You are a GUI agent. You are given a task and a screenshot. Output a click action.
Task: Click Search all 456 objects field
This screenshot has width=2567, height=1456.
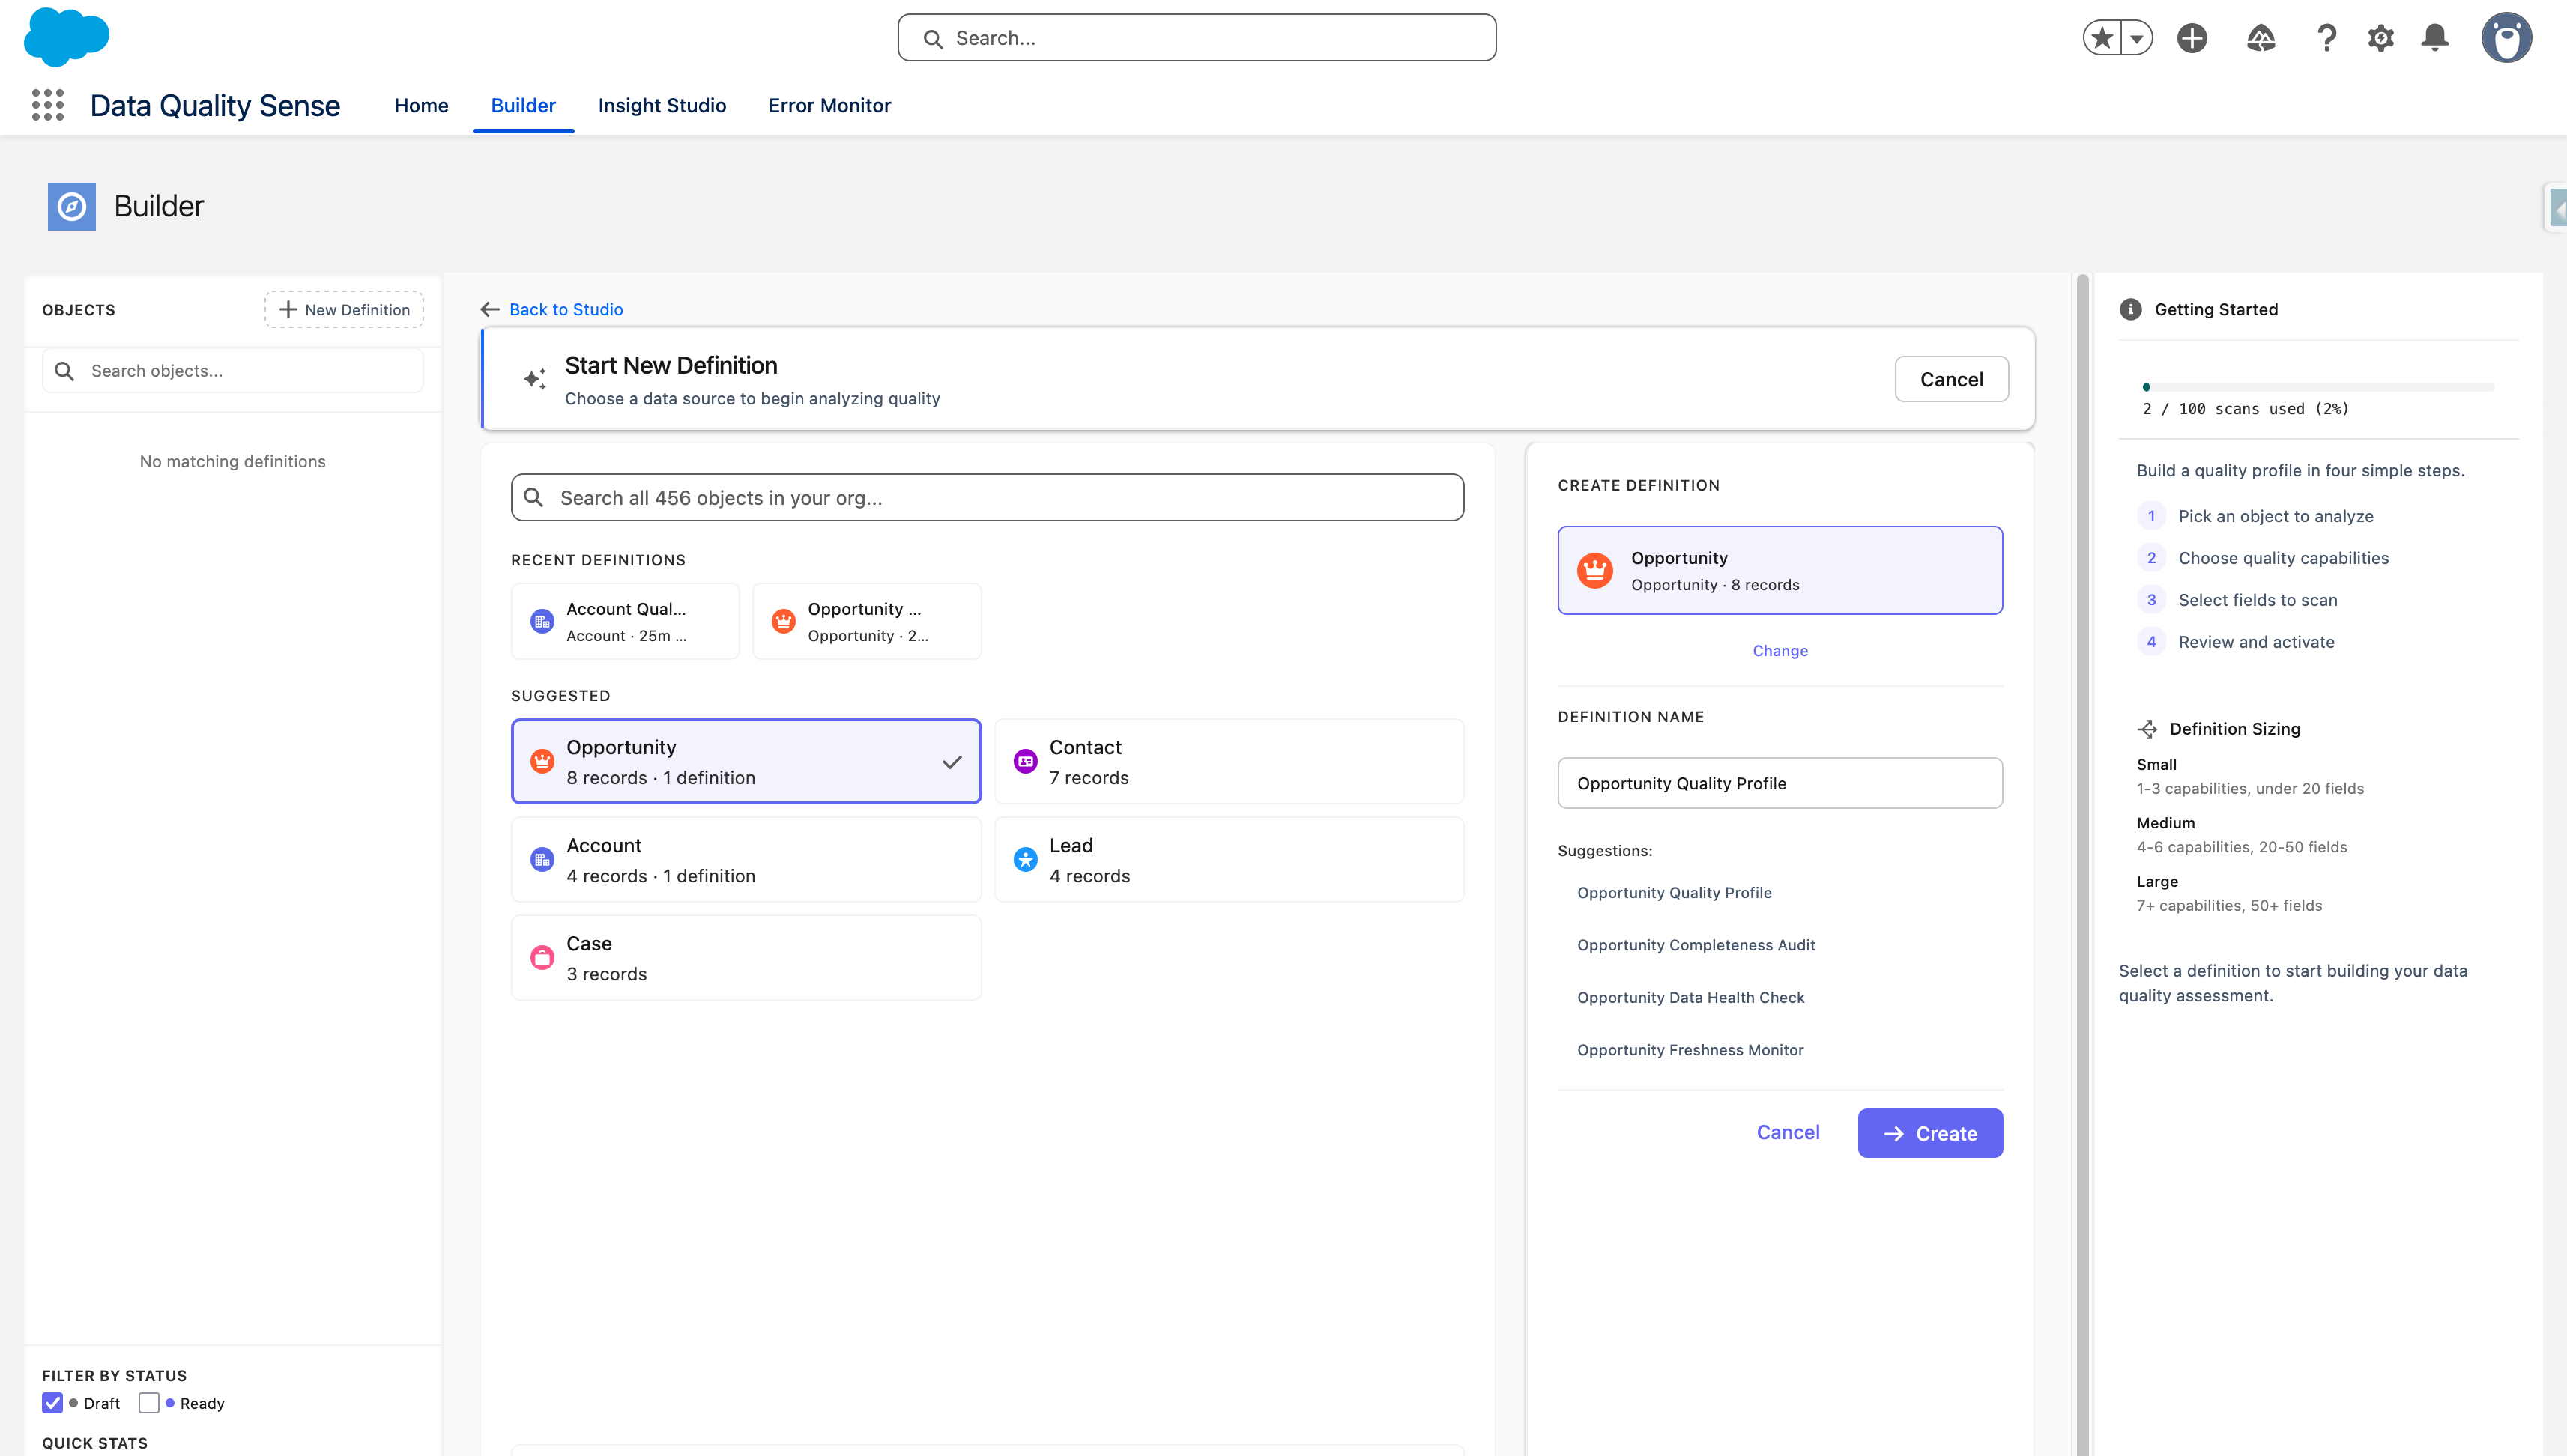tap(988, 497)
